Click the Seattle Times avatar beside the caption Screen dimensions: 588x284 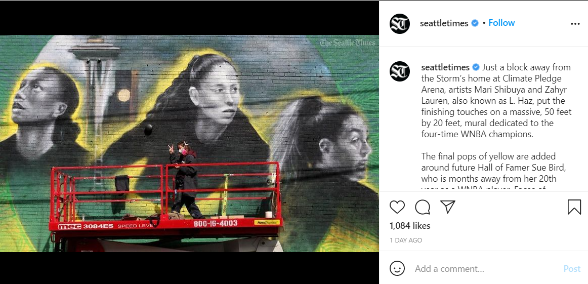point(400,71)
